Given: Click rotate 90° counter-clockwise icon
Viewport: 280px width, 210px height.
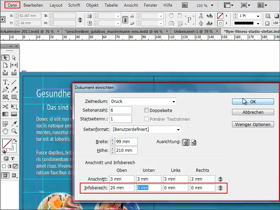Looking at the screenshot, I should (x=180, y=16).
